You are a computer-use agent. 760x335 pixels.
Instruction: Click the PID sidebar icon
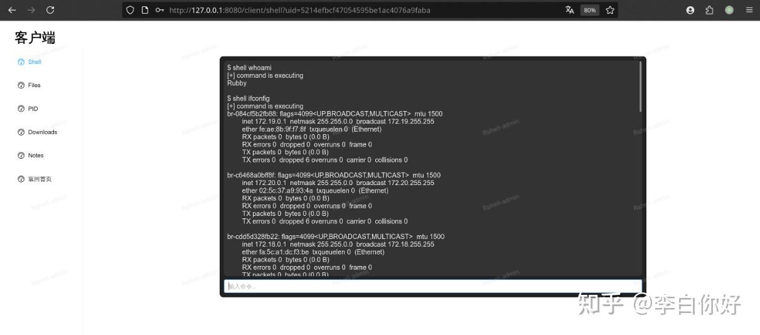21,109
